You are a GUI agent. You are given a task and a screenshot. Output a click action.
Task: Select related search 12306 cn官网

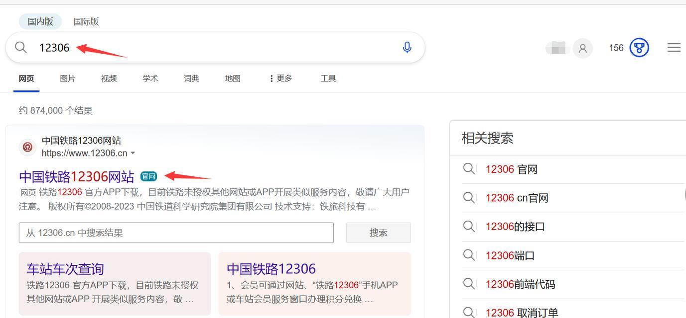pyautogui.click(x=517, y=198)
